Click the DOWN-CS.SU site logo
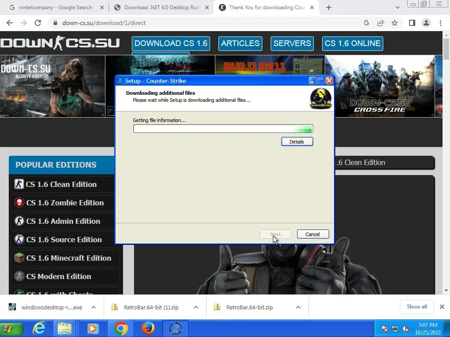 pyautogui.click(x=60, y=43)
